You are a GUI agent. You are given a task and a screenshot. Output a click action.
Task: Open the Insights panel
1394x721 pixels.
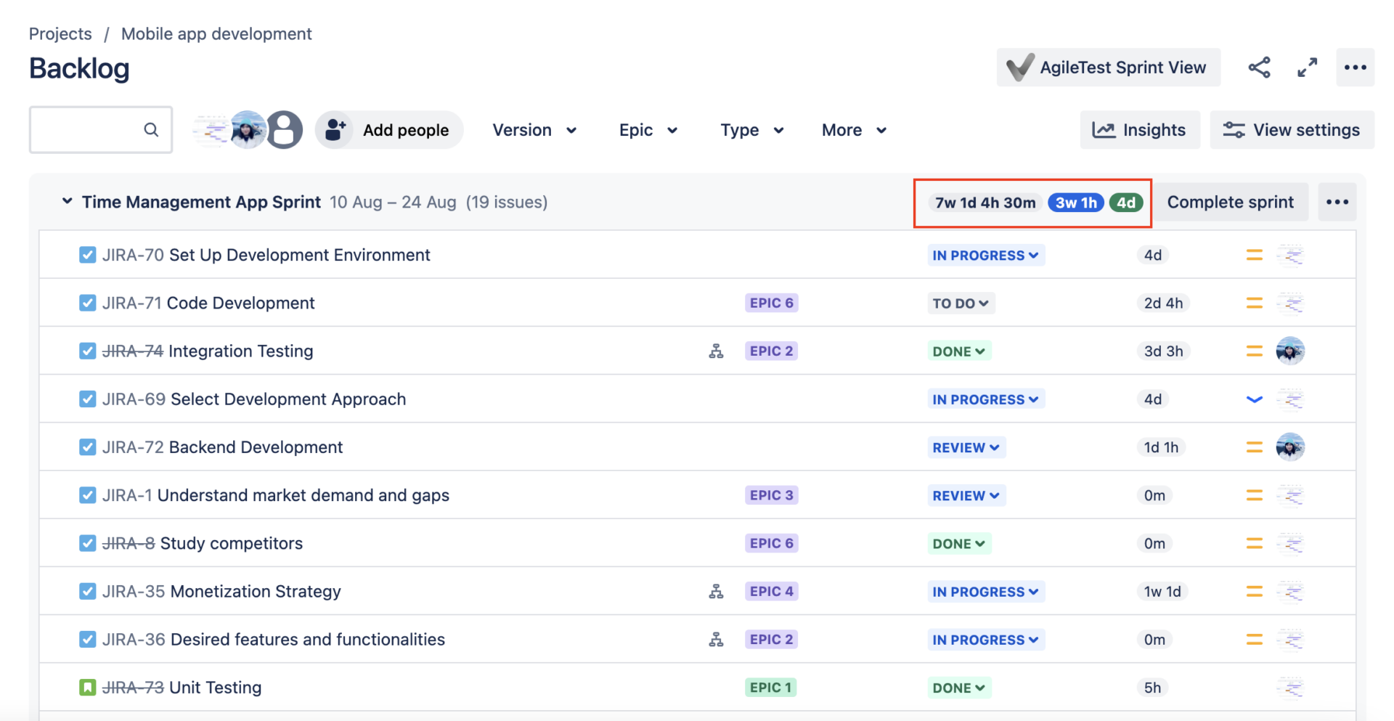click(x=1140, y=129)
